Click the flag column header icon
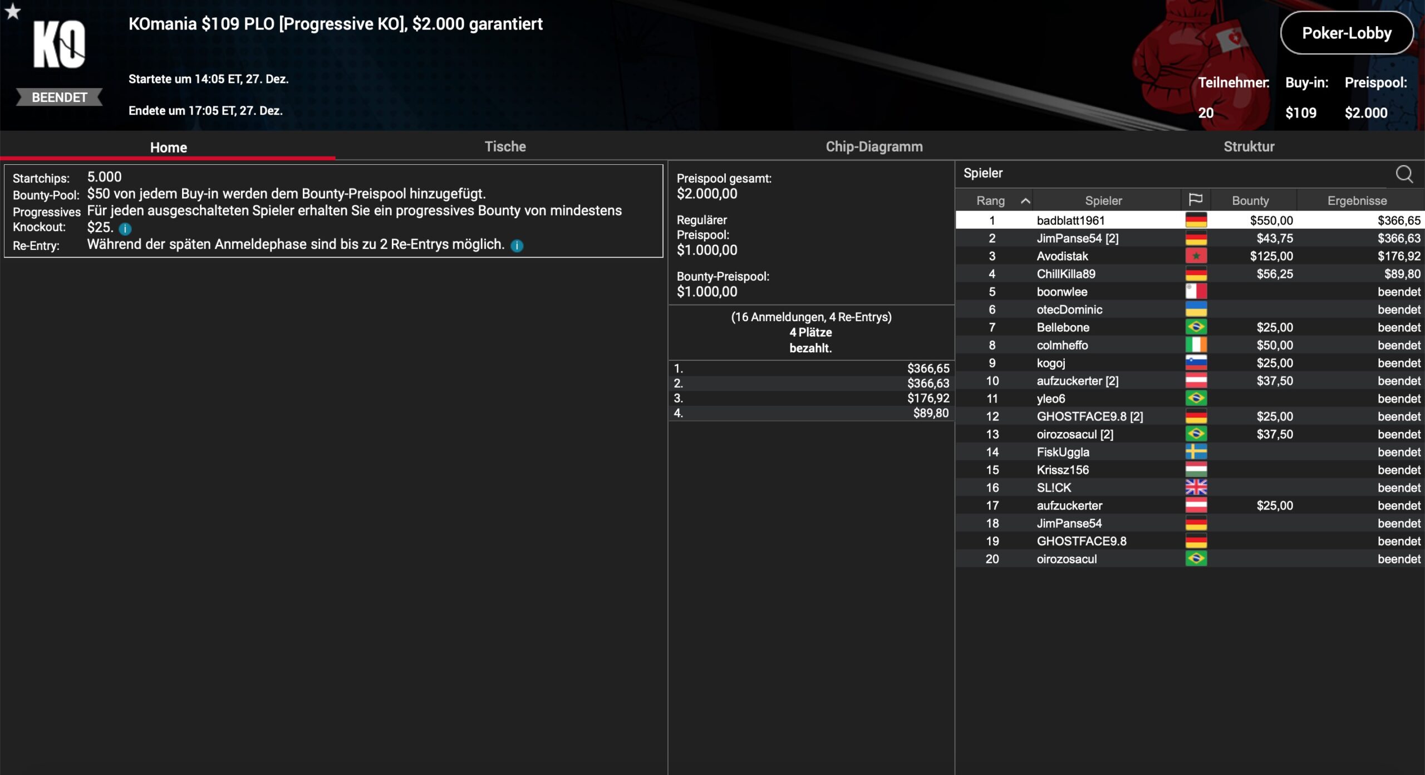Screen dimensions: 1425x775 click(1195, 200)
